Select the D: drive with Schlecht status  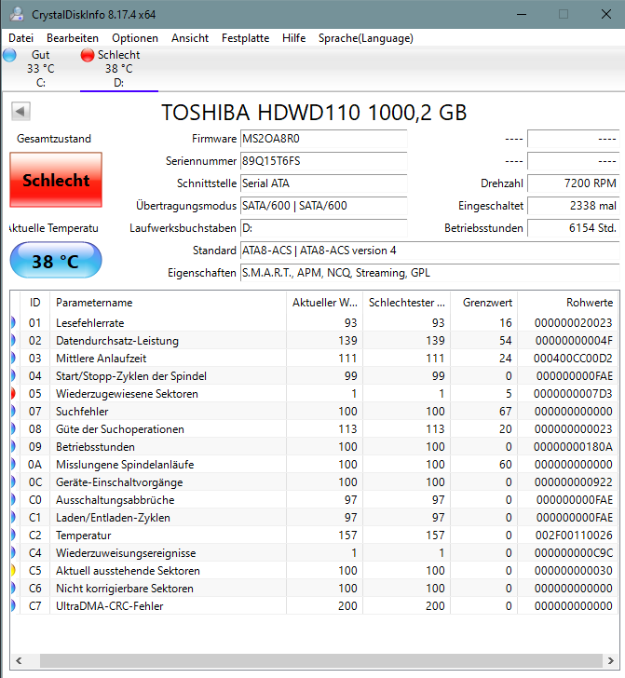[x=119, y=68]
